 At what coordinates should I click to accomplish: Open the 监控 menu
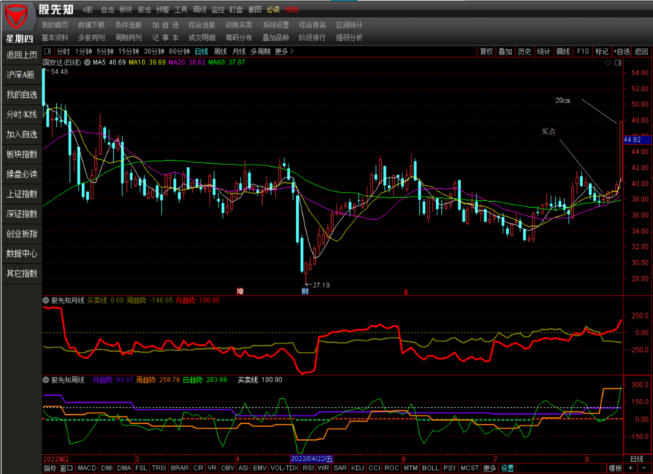tap(218, 10)
